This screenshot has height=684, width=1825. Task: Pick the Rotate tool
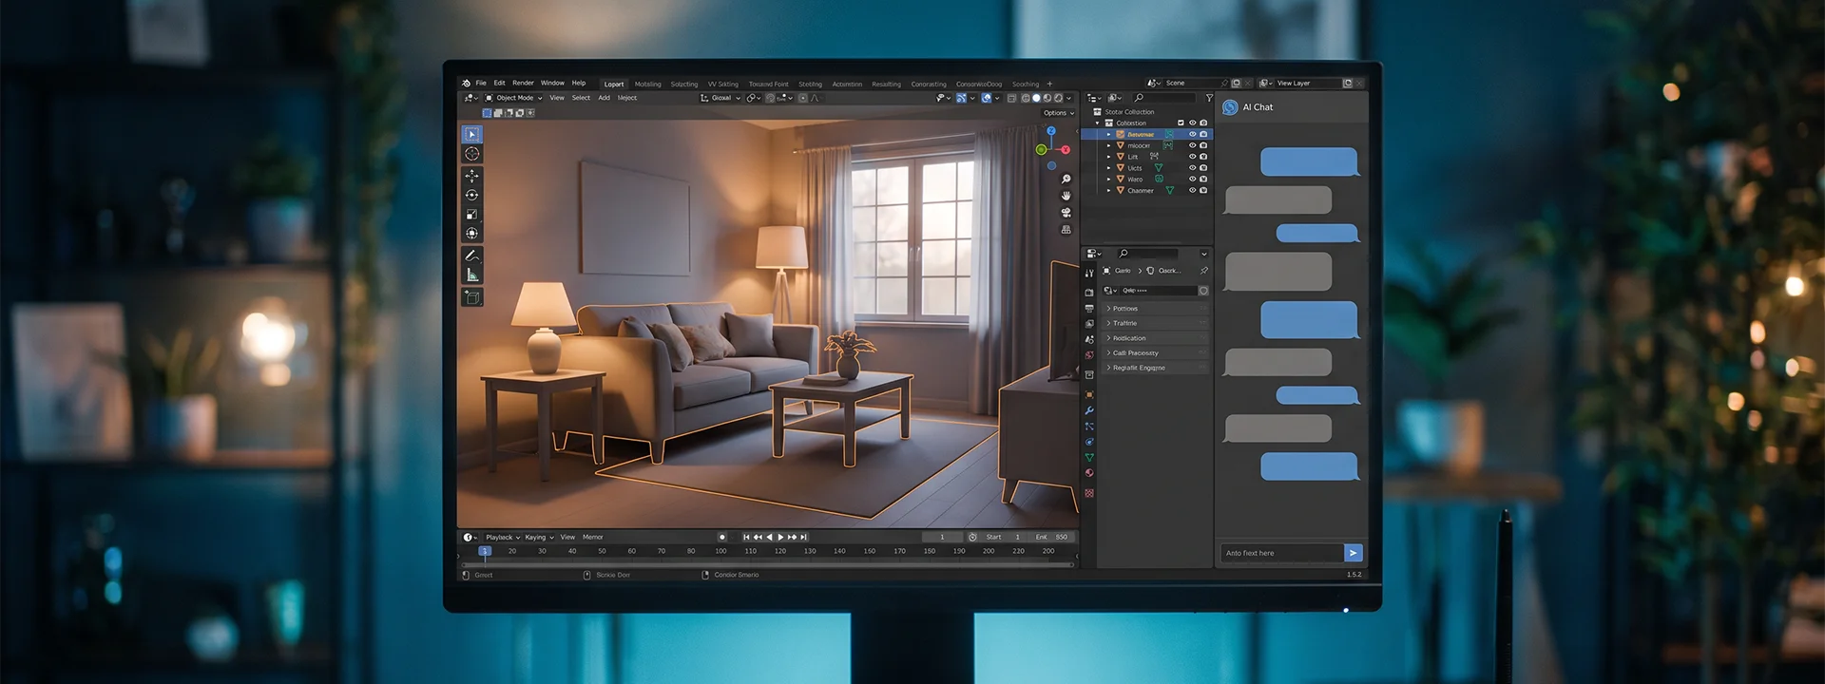tap(471, 195)
